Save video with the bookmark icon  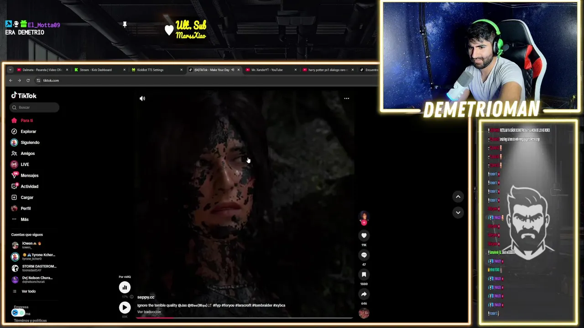tap(364, 275)
